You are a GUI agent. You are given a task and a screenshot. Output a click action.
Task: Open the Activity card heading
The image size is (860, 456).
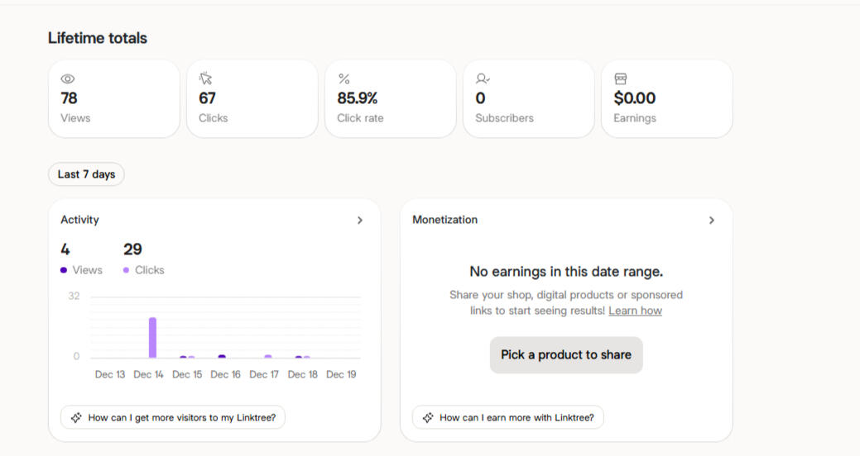[79, 220]
